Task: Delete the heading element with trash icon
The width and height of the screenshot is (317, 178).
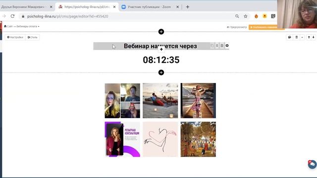Action: click(222, 45)
